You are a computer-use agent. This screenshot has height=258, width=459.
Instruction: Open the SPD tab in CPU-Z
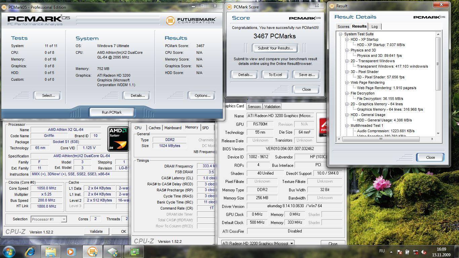[205, 128]
